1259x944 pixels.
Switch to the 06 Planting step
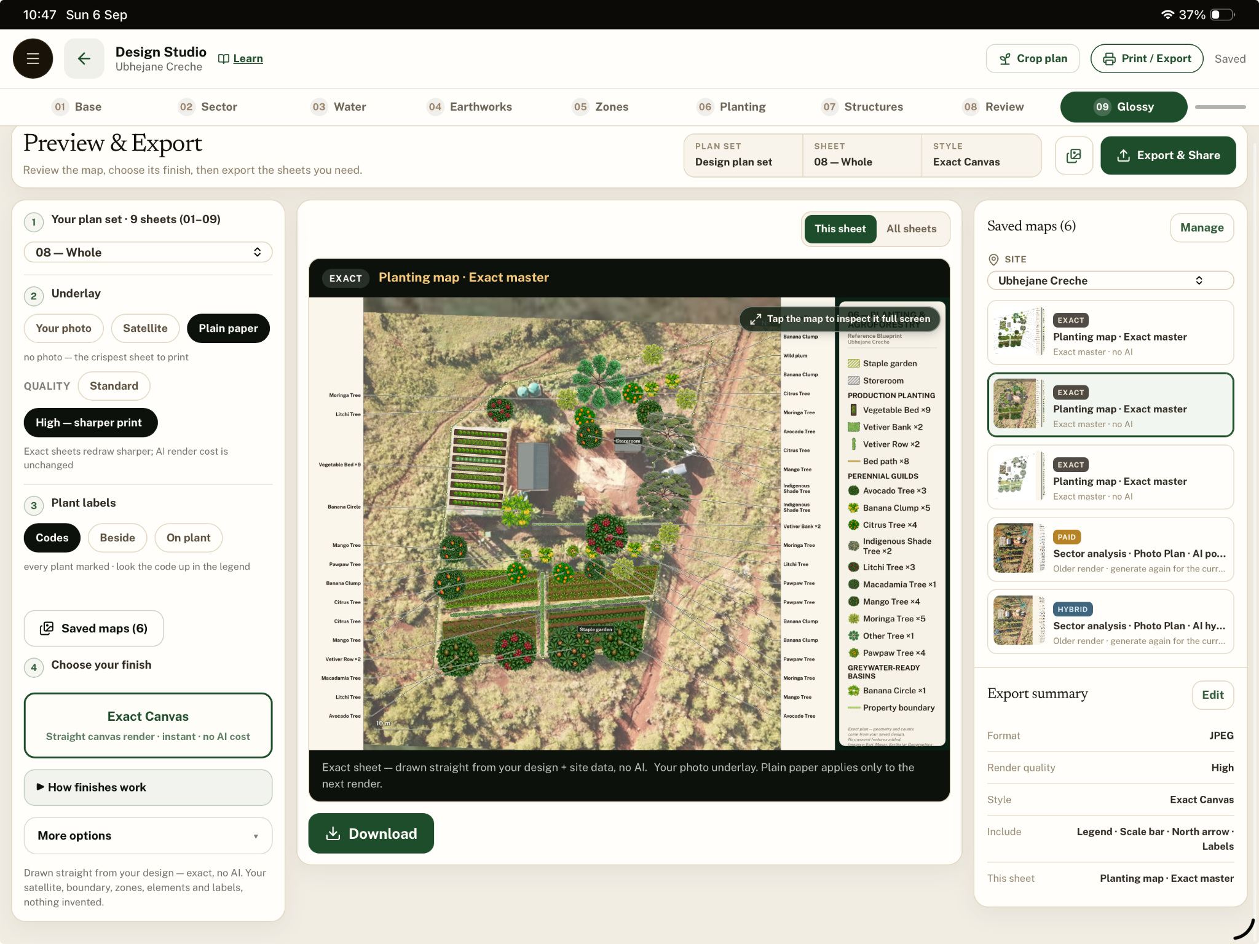point(732,107)
